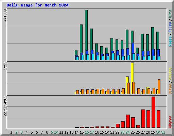Viewport: 174px width, 136px height.
Task: Click the orange Sites bar for day 30
Action: tap(159, 87)
